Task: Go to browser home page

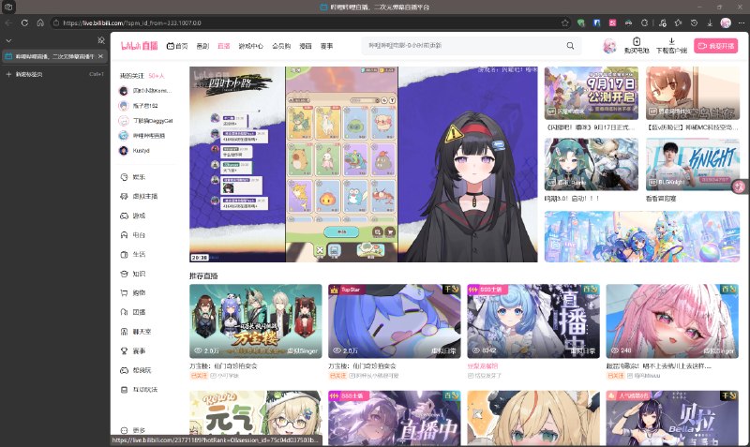Action: coord(40,22)
